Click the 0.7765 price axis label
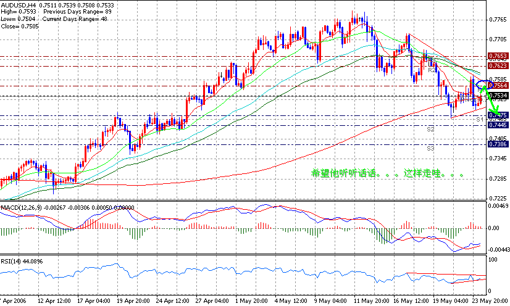This screenshot has height=306, width=510. pyautogui.click(x=498, y=20)
